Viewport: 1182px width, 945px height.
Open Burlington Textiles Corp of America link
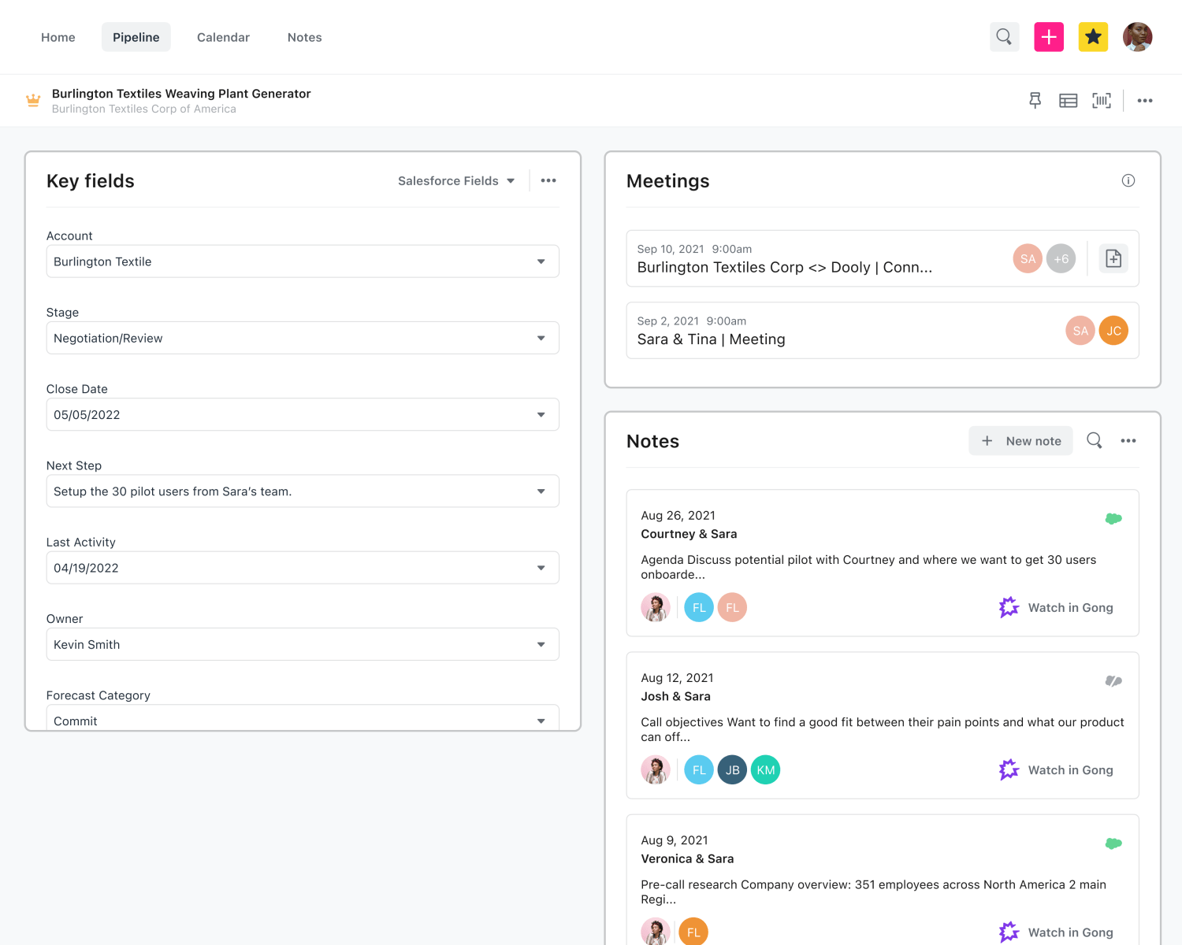pyautogui.click(x=144, y=109)
